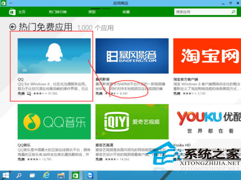The width and height of the screenshot is (241, 180).
Task: Click the device icon beside QQ's 免费 label
Action: tap(29, 94)
